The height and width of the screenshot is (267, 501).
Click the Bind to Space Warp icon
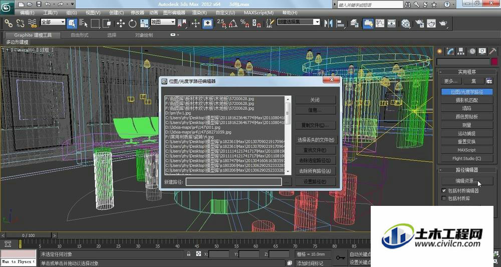point(32,24)
